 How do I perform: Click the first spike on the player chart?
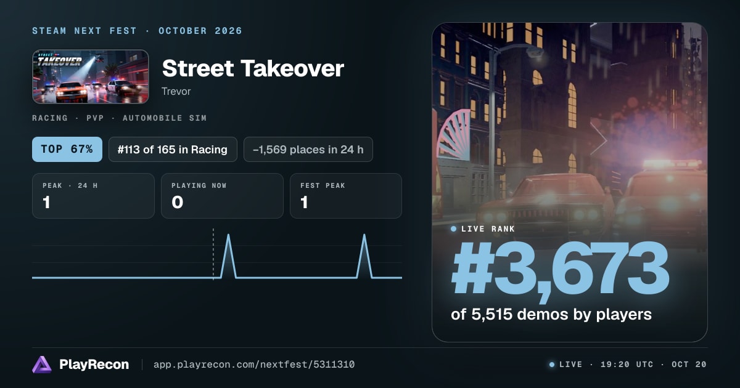click(229, 256)
